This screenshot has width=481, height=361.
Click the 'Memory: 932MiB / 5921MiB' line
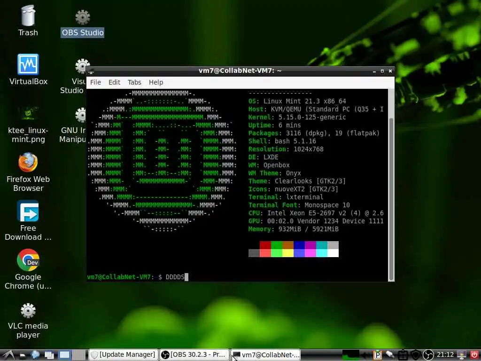(294, 229)
